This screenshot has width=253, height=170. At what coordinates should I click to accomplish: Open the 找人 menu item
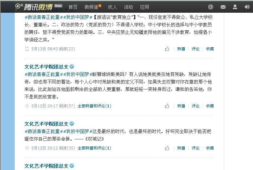[112, 7]
